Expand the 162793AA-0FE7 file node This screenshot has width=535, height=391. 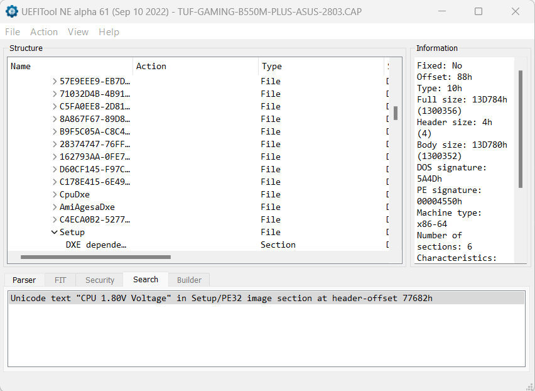pyautogui.click(x=55, y=157)
